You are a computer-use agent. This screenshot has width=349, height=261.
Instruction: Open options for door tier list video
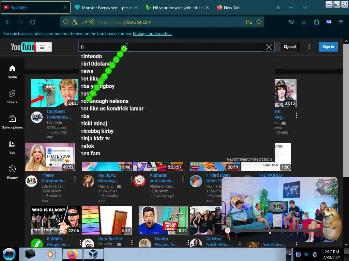coord(132,243)
